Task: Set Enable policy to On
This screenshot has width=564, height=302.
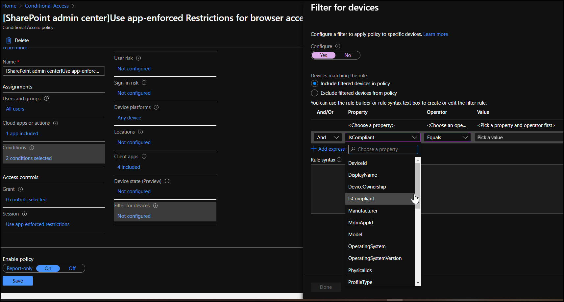Action: point(48,268)
